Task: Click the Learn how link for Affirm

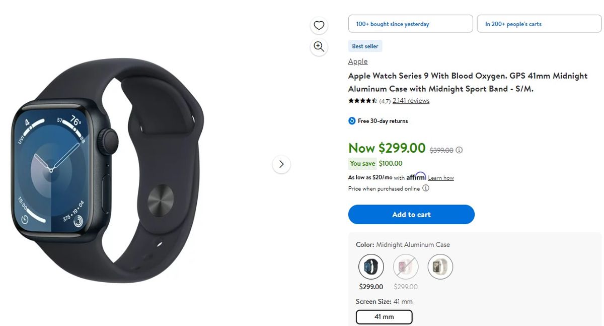Action: (441, 178)
